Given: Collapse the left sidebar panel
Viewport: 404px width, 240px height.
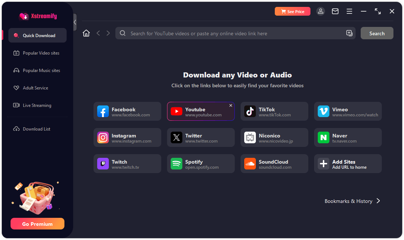Looking at the screenshot, I should (x=75, y=22).
